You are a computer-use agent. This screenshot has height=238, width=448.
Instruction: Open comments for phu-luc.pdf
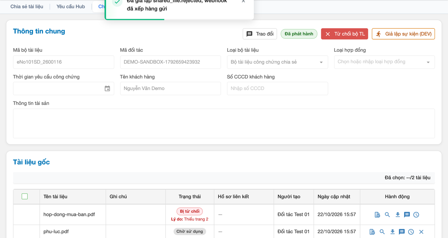402,232
